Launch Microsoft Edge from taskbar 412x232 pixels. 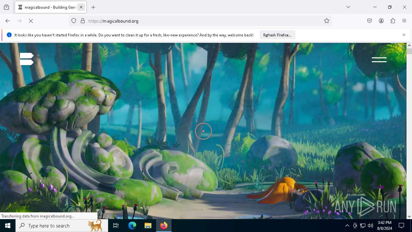coord(132,226)
